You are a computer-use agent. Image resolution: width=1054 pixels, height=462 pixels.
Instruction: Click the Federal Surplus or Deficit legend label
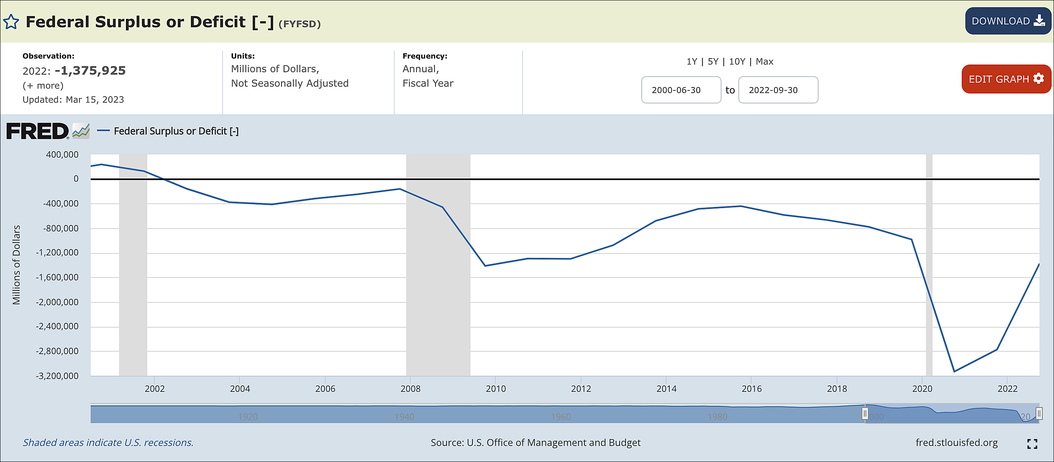tap(176, 131)
